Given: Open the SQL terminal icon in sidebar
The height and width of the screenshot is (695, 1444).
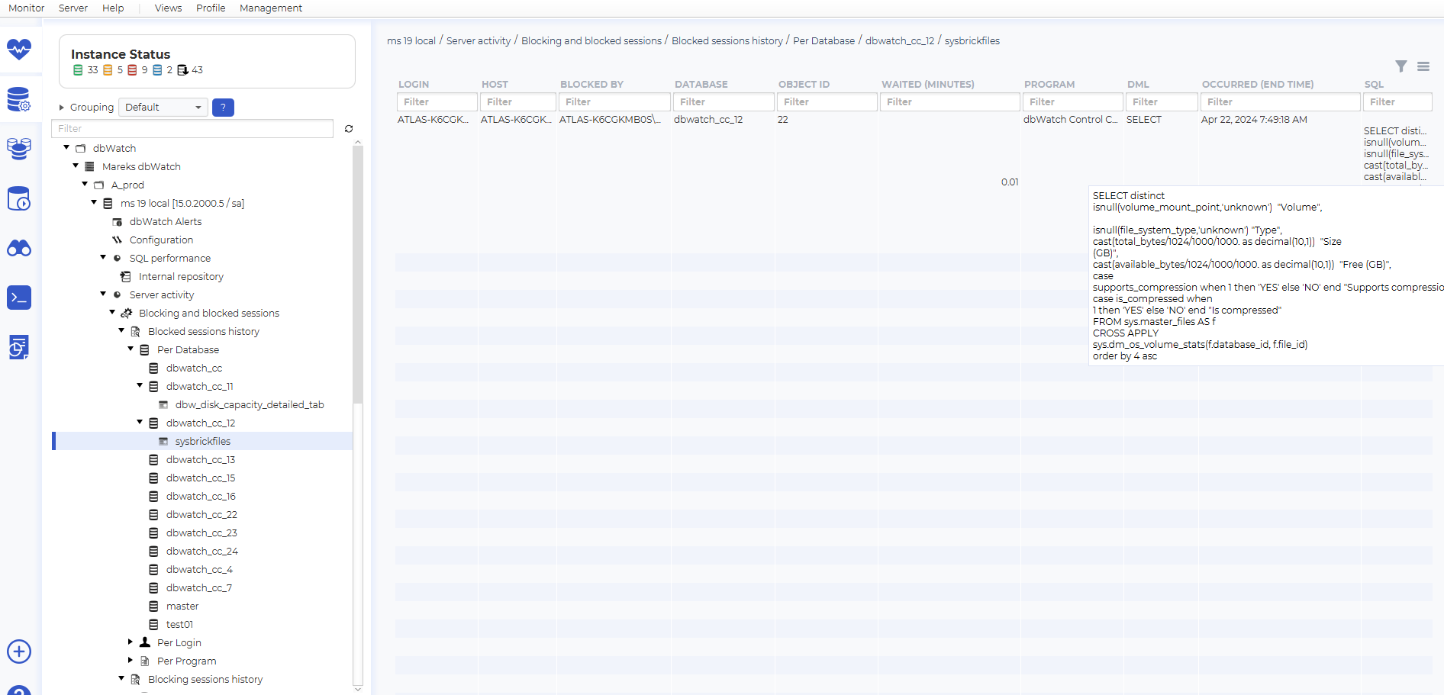Looking at the screenshot, I should [19, 298].
